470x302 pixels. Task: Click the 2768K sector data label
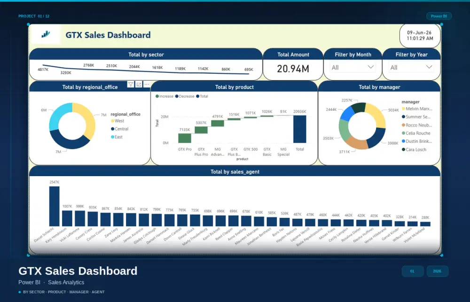click(x=89, y=65)
